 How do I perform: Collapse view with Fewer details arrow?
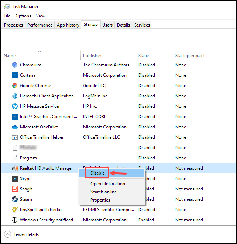click(7, 234)
